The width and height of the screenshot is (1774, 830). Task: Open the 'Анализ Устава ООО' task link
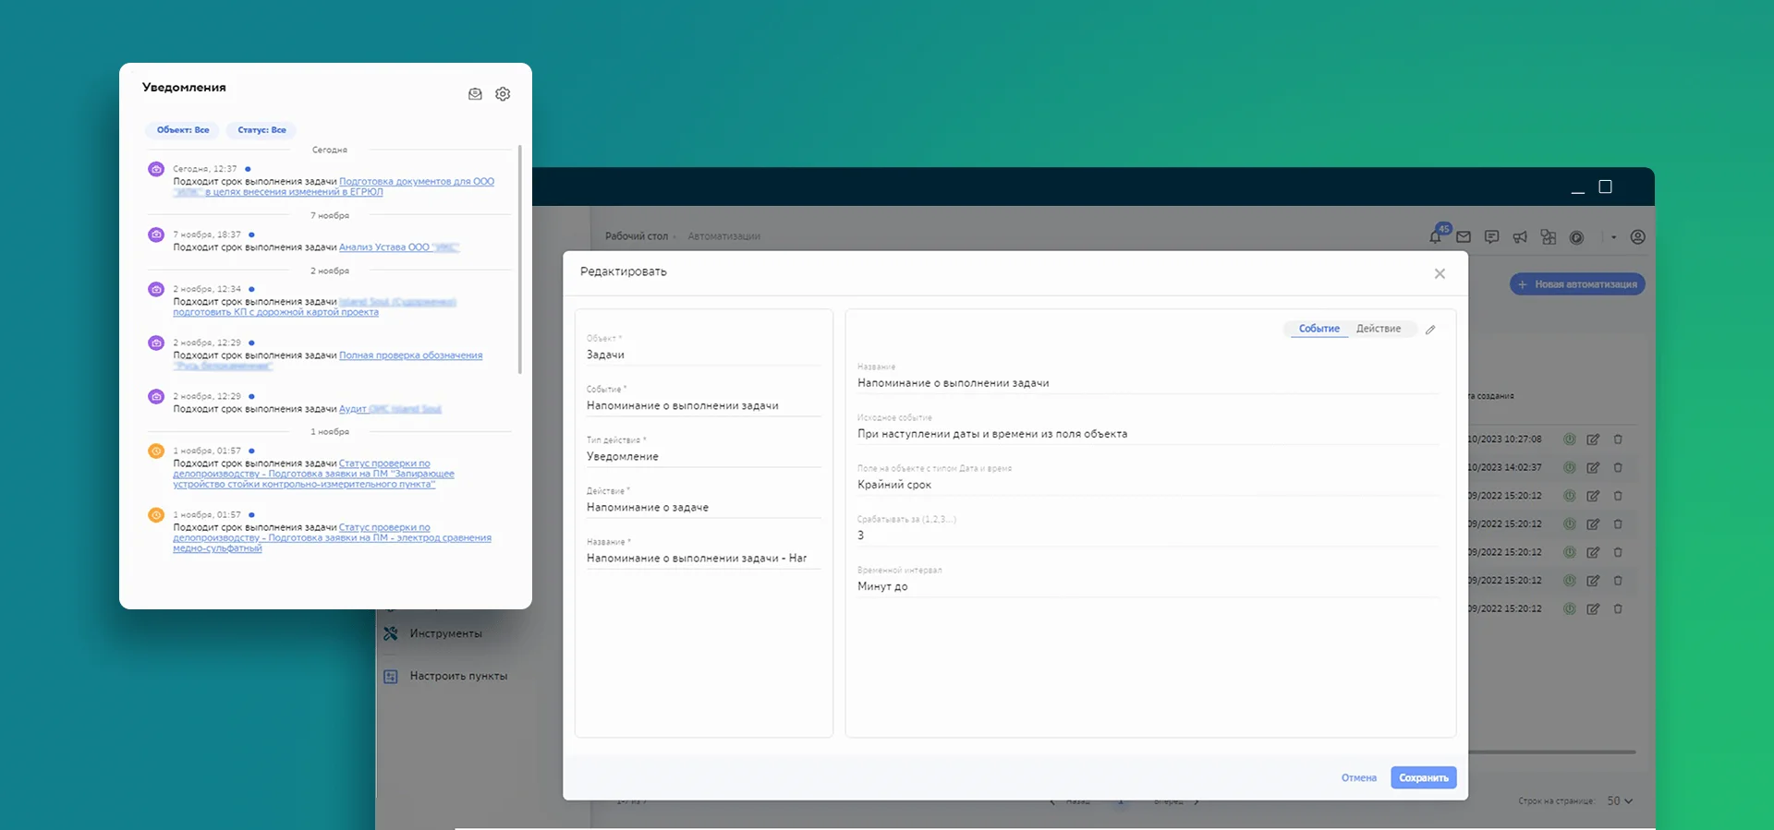398,247
